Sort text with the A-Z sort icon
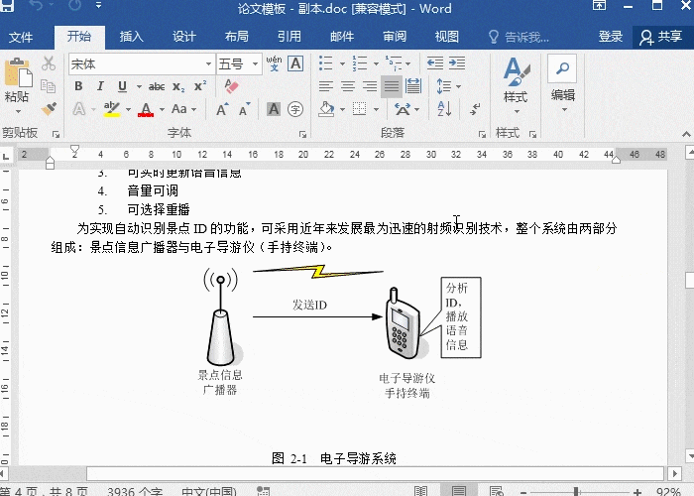This screenshot has height=496, width=694. (x=444, y=109)
